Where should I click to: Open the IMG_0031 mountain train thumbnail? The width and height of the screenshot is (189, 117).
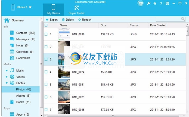[64, 84]
